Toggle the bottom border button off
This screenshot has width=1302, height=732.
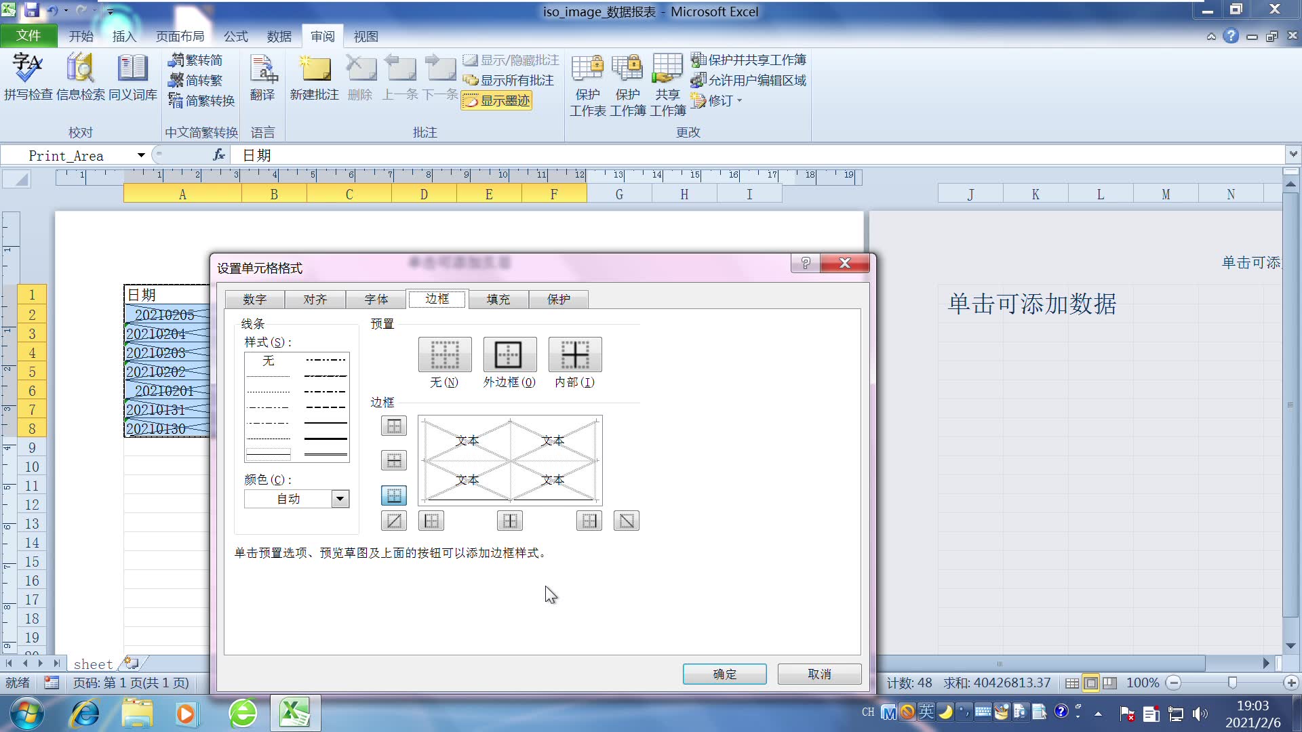tap(393, 495)
